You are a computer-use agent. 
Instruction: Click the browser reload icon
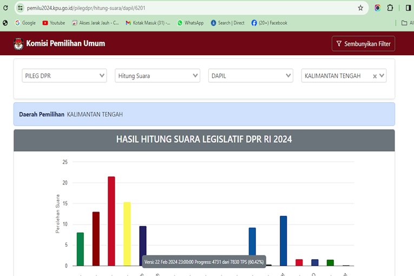tap(5, 8)
